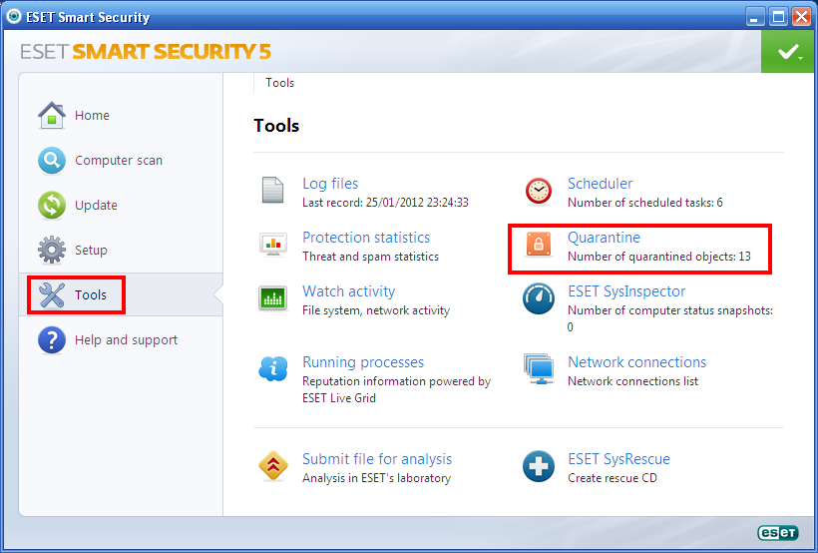Click the Watch activity graph icon
This screenshot has width=818, height=553.
tap(272, 298)
